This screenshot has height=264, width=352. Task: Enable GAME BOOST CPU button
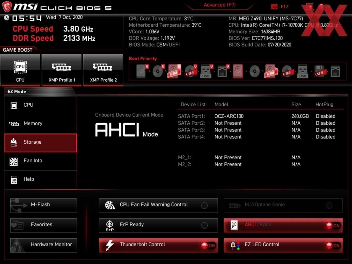point(20,70)
